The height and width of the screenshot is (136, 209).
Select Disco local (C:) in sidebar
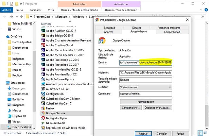click(x=17, y=127)
